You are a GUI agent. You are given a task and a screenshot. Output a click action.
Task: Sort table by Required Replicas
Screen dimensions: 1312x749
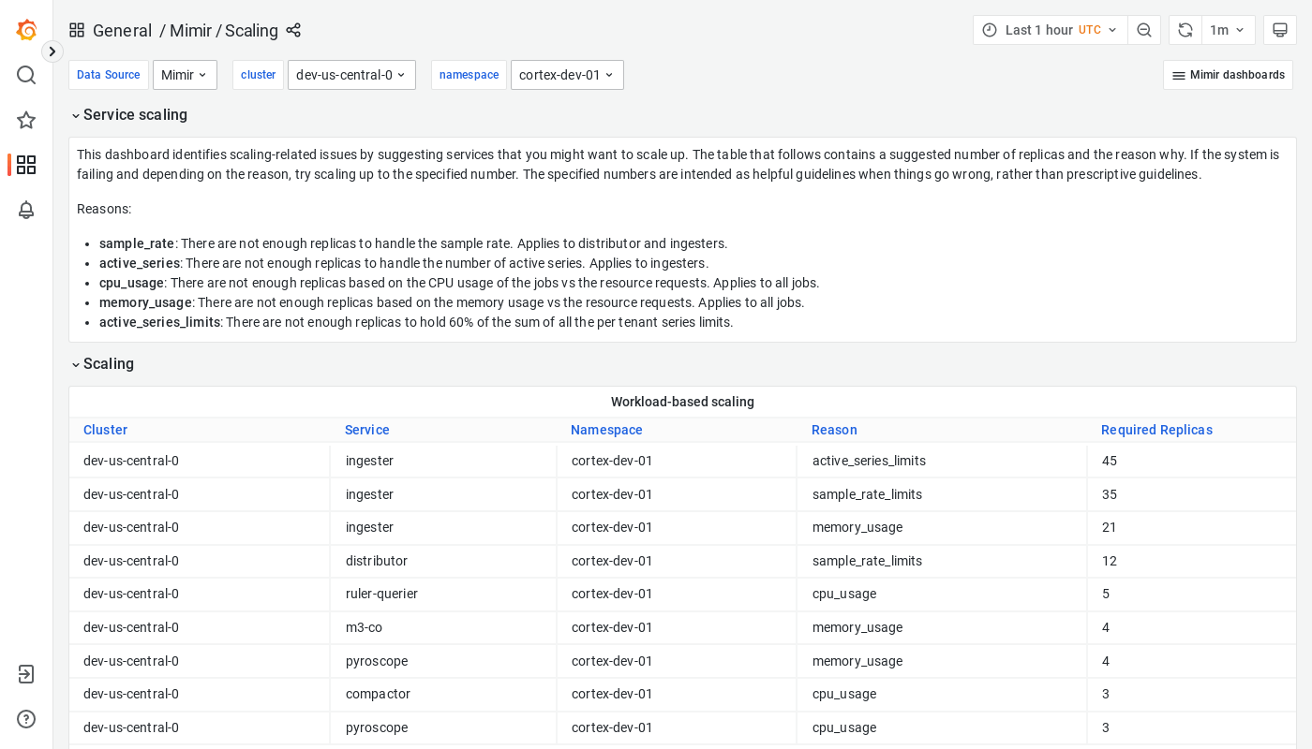pos(1156,430)
